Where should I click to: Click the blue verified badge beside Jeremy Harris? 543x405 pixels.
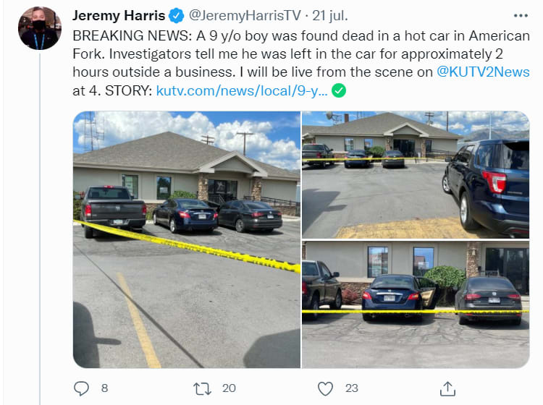pos(176,16)
